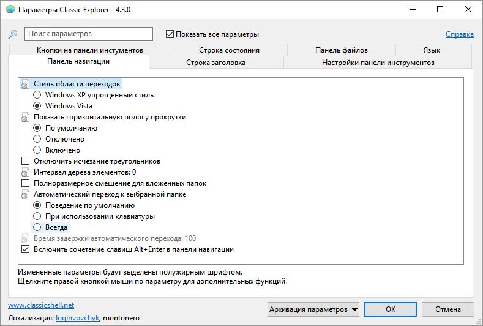Enable Отключить исчезание треугольников checkbox
This screenshot has height=326, width=483.
pos(25,161)
